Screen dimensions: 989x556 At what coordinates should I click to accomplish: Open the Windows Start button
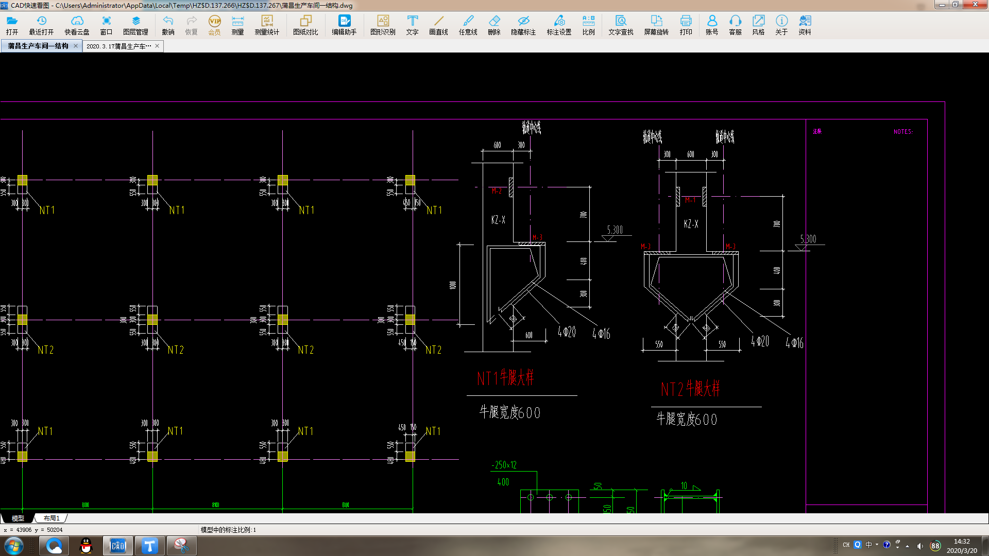tap(14, 546)
